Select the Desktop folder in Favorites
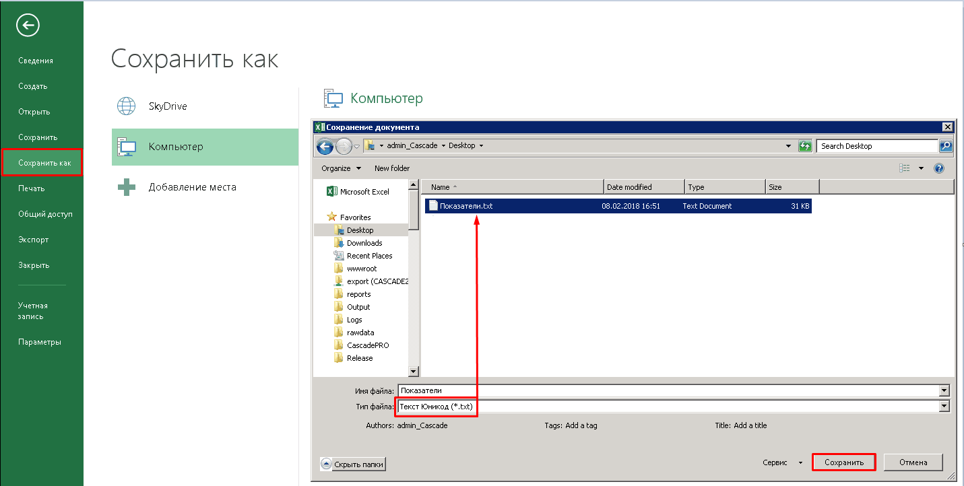Image resolution: width=964 pixels, height=486 pixels. (362, 230)
